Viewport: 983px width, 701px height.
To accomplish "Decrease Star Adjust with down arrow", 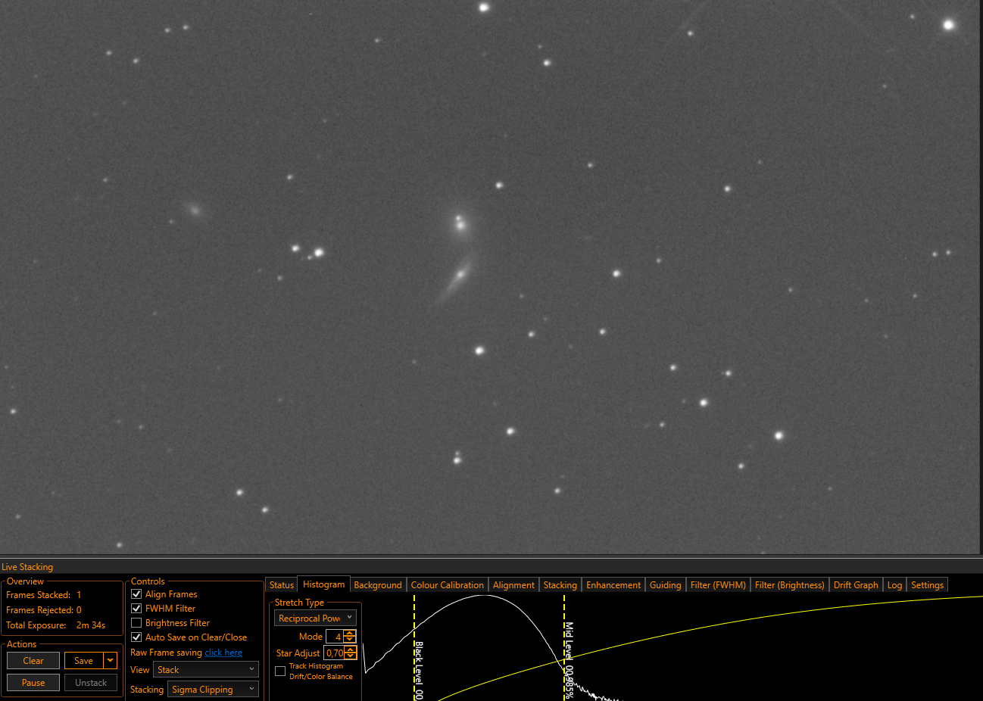I will point(350,656).
